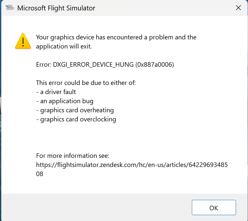Select the "graphics card overclocking" line
This screenshot has height=221, width=248.
click(76, 119)
